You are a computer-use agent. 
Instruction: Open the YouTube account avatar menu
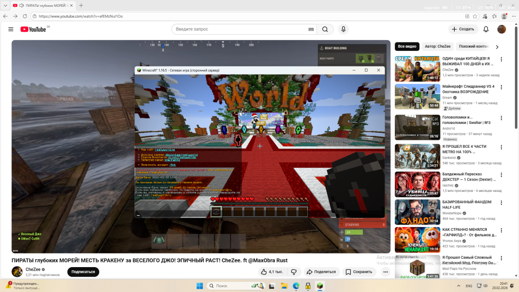[501, 29]
